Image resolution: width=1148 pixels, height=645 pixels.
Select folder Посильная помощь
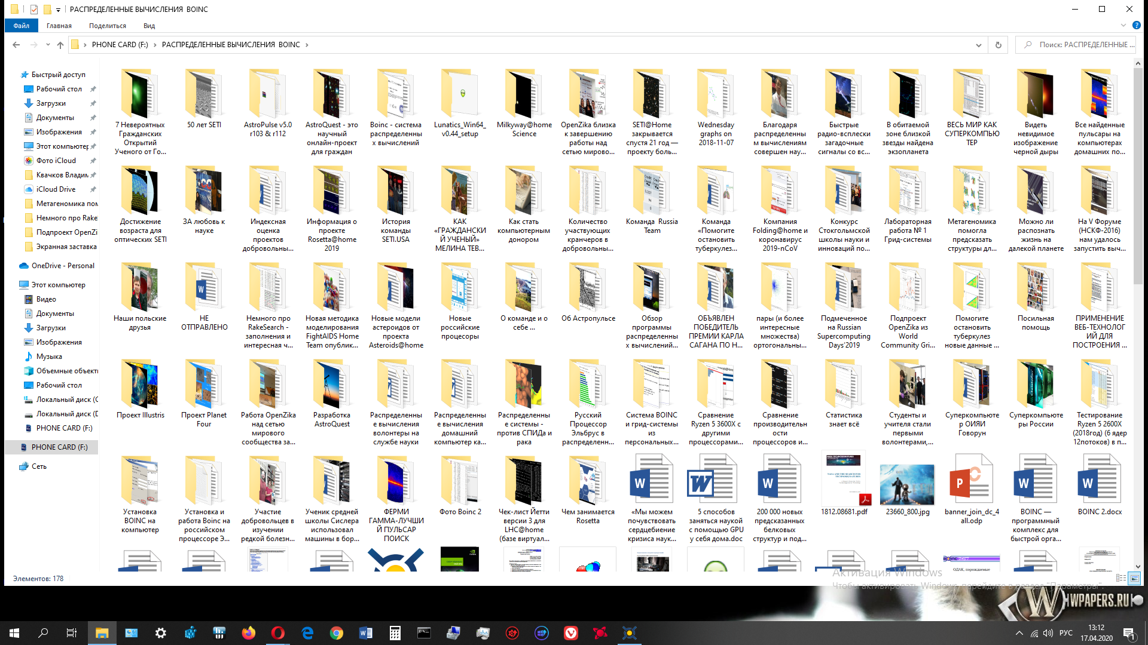1036,297
